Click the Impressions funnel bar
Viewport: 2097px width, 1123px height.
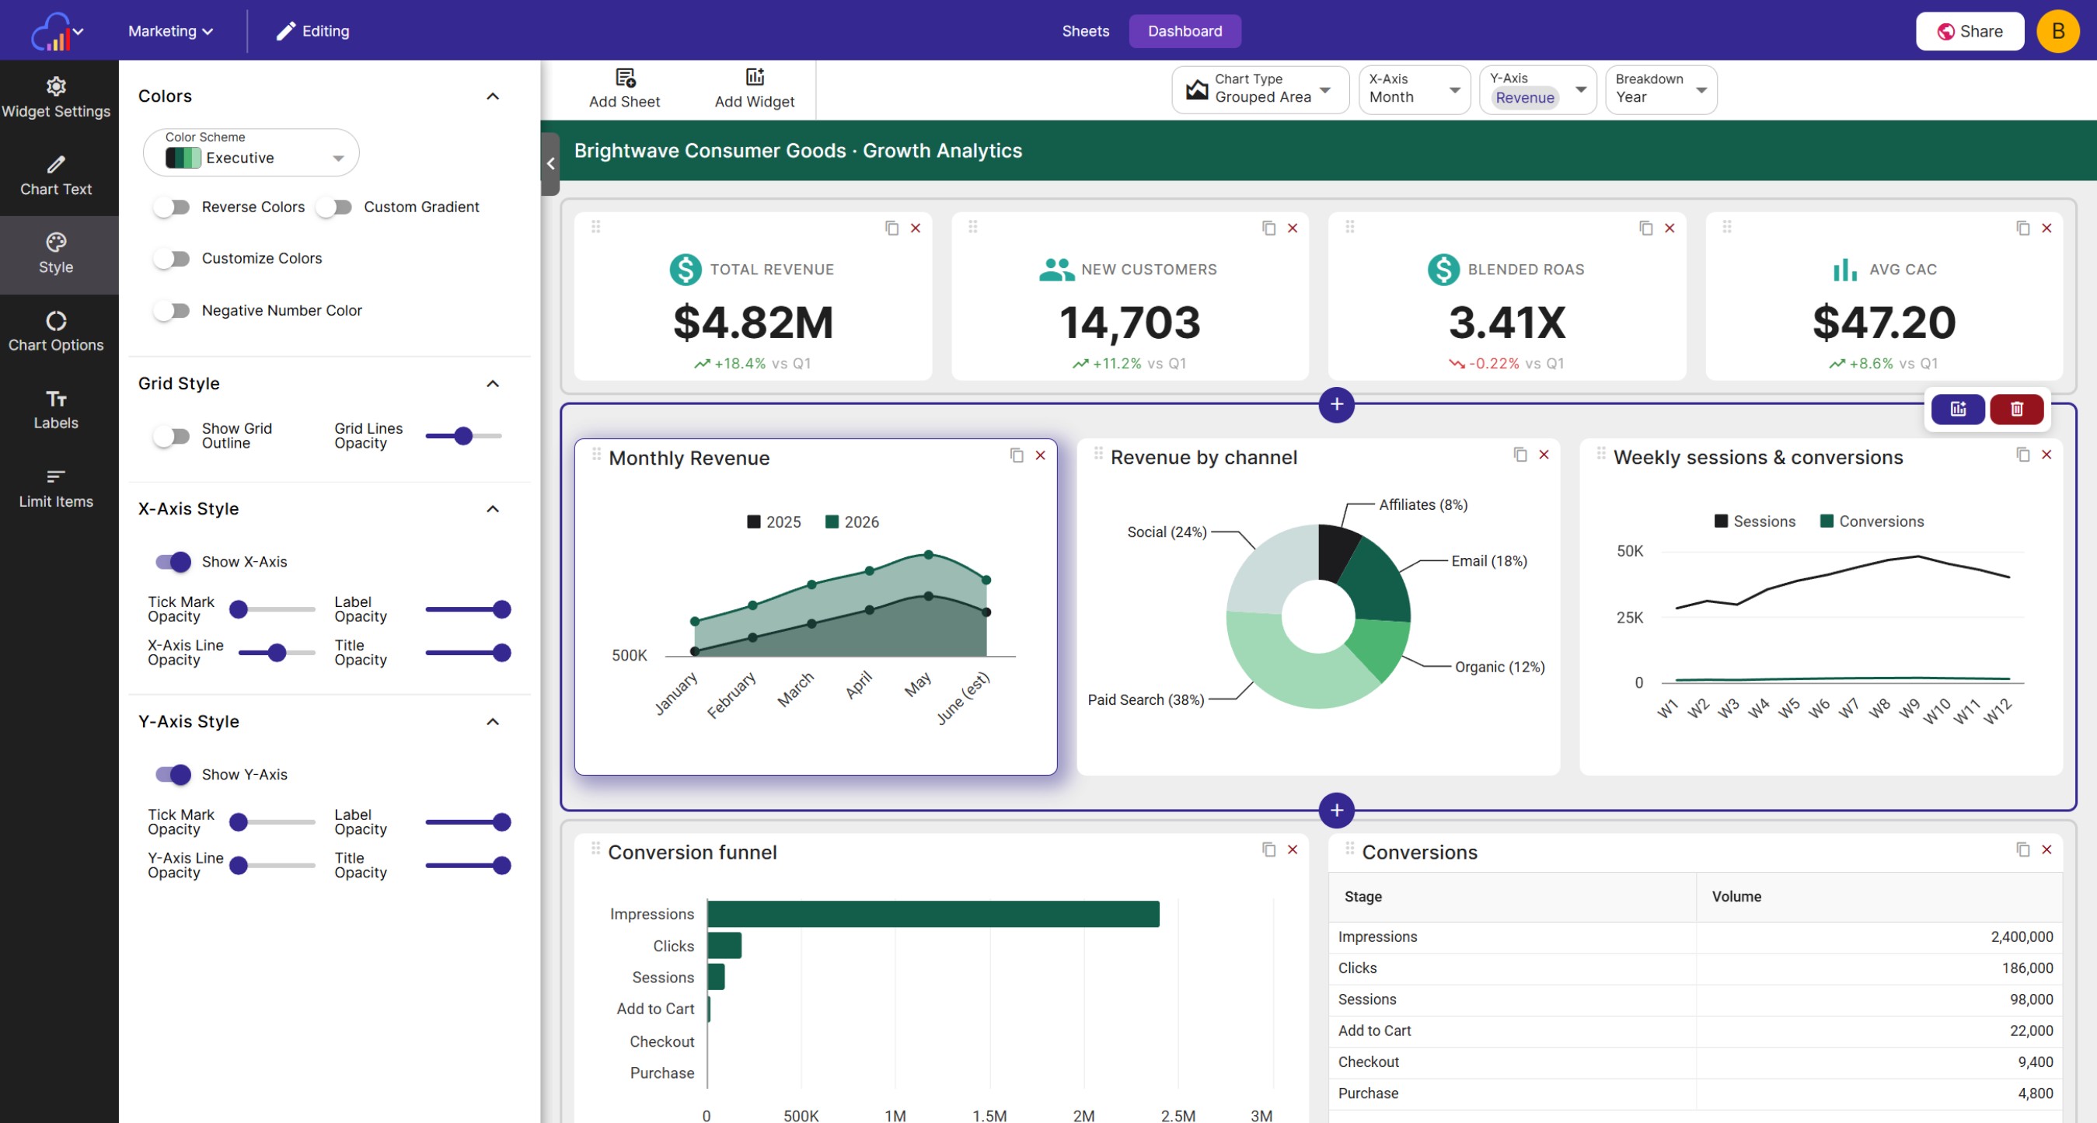click(x=933, y=913)
